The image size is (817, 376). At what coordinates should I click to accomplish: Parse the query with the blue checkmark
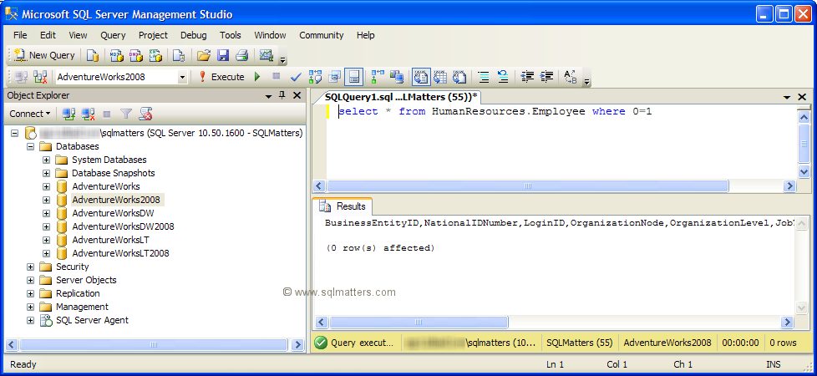pyautogui.click(x=296, y=77)
